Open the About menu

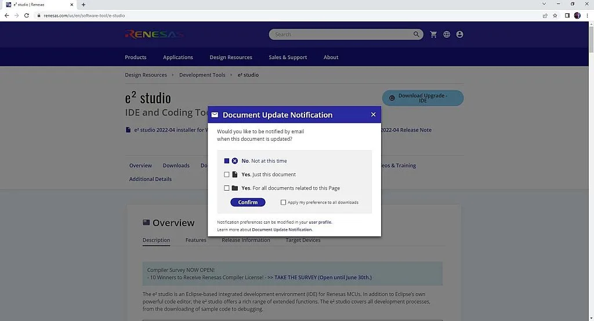(x=331, y=57)
